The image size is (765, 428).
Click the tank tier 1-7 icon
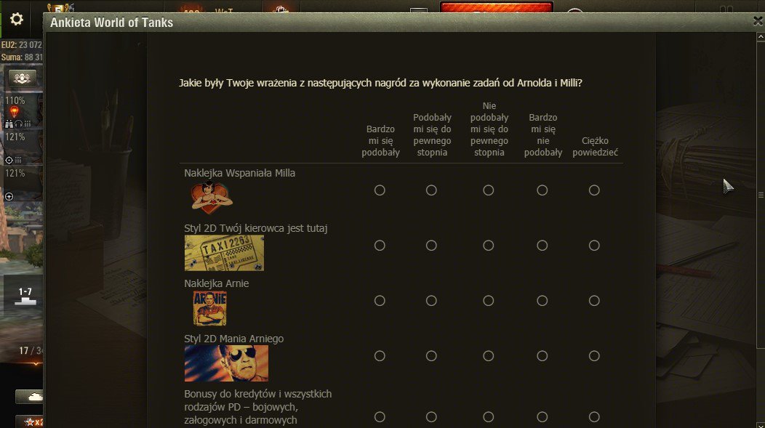[x=25, y=296]
